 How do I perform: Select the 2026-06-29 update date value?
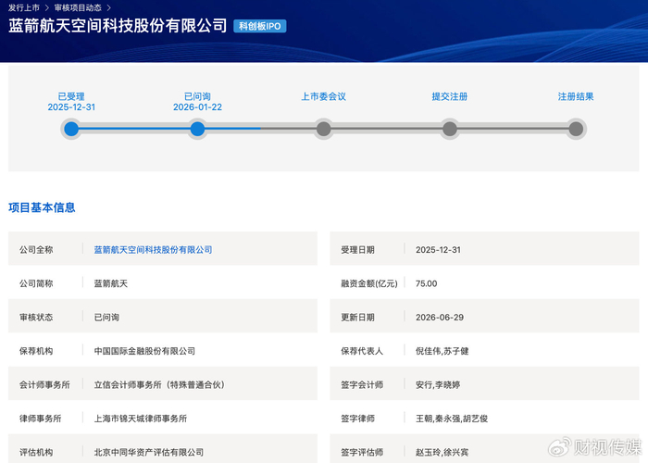(440, 317)
